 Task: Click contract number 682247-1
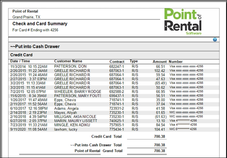pos(116,67)
